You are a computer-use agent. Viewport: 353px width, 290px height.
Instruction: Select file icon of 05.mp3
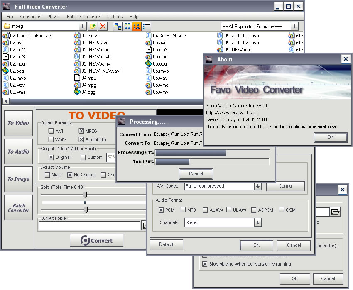149,49
